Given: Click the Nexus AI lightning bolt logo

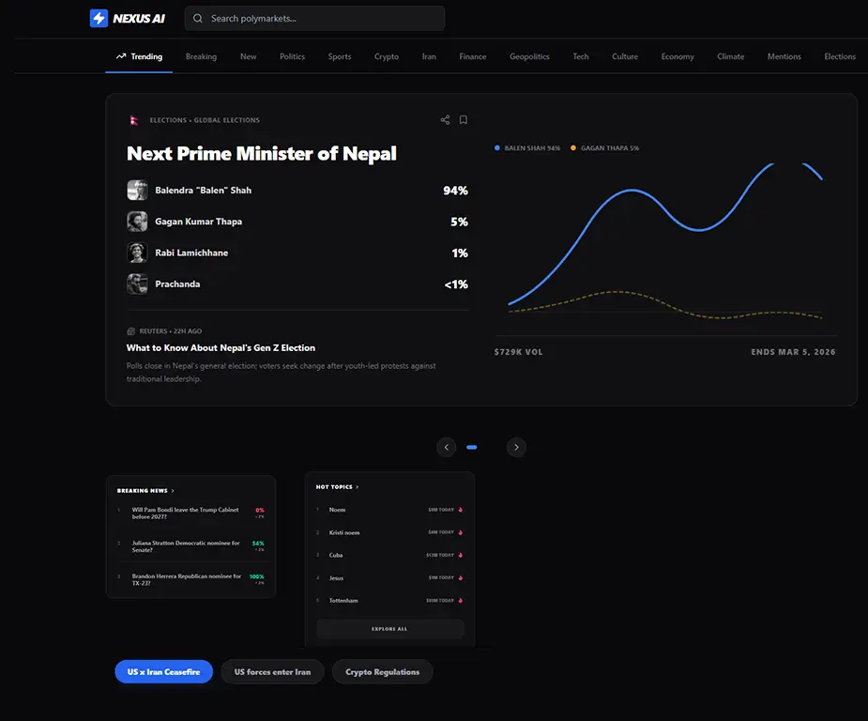Looking at the screenshot, I should click(x=99, y=18).
